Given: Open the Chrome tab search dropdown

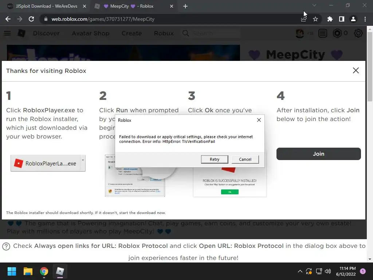Looking at the screenshot, I should point(314,5).
